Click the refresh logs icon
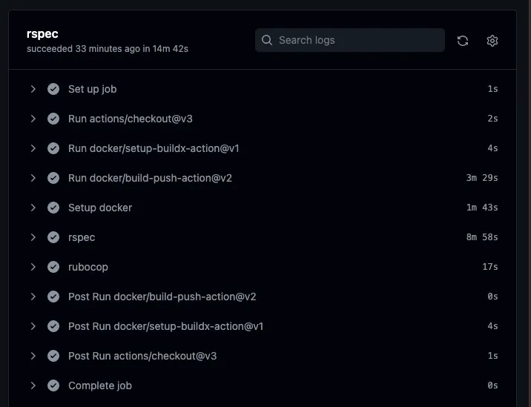This screenshot has width=531, height=407. tap(463, 41)
